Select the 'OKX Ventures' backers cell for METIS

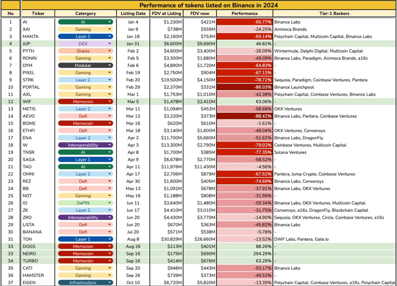tap(335, 109)
